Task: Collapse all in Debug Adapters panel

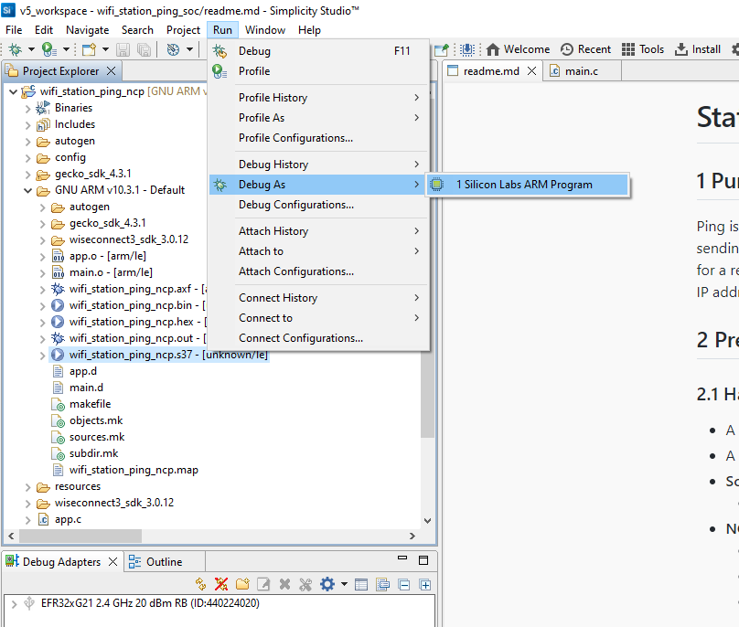Action: pyautogui.click(x=404, y=585)
